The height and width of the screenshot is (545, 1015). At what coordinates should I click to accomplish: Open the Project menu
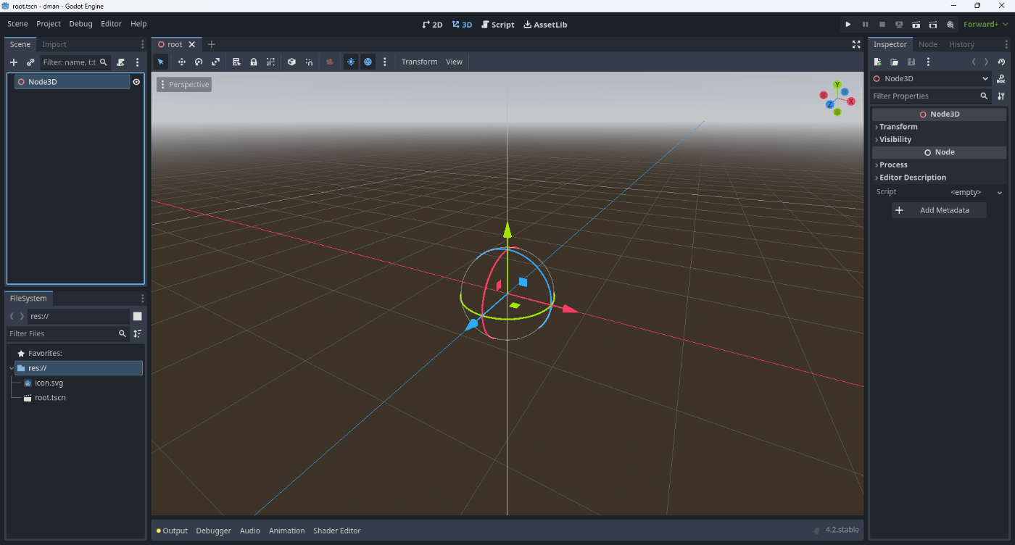[49, 24]
